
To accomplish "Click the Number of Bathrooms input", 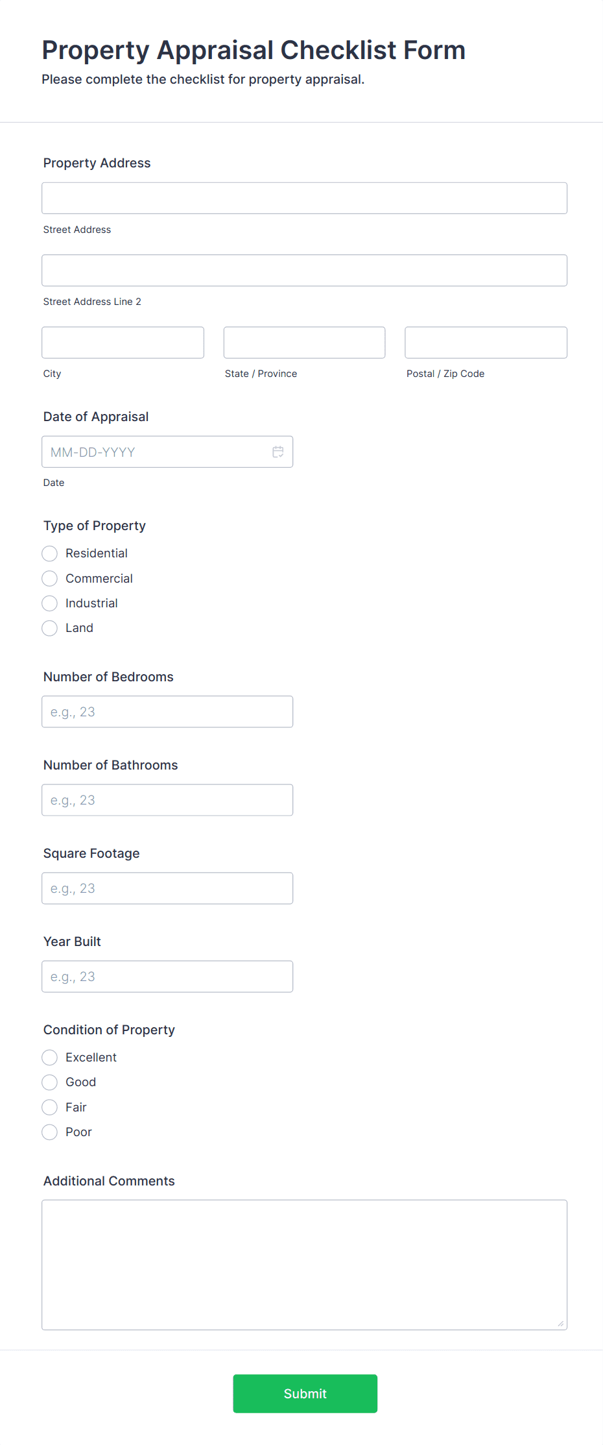I will point(167,799).
